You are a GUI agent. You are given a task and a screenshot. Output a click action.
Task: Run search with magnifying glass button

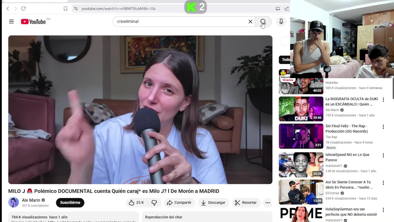coord(263,22)
